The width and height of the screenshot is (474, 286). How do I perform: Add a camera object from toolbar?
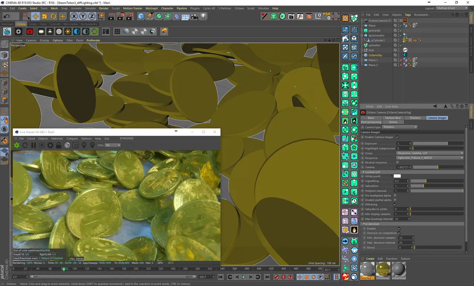194,16
